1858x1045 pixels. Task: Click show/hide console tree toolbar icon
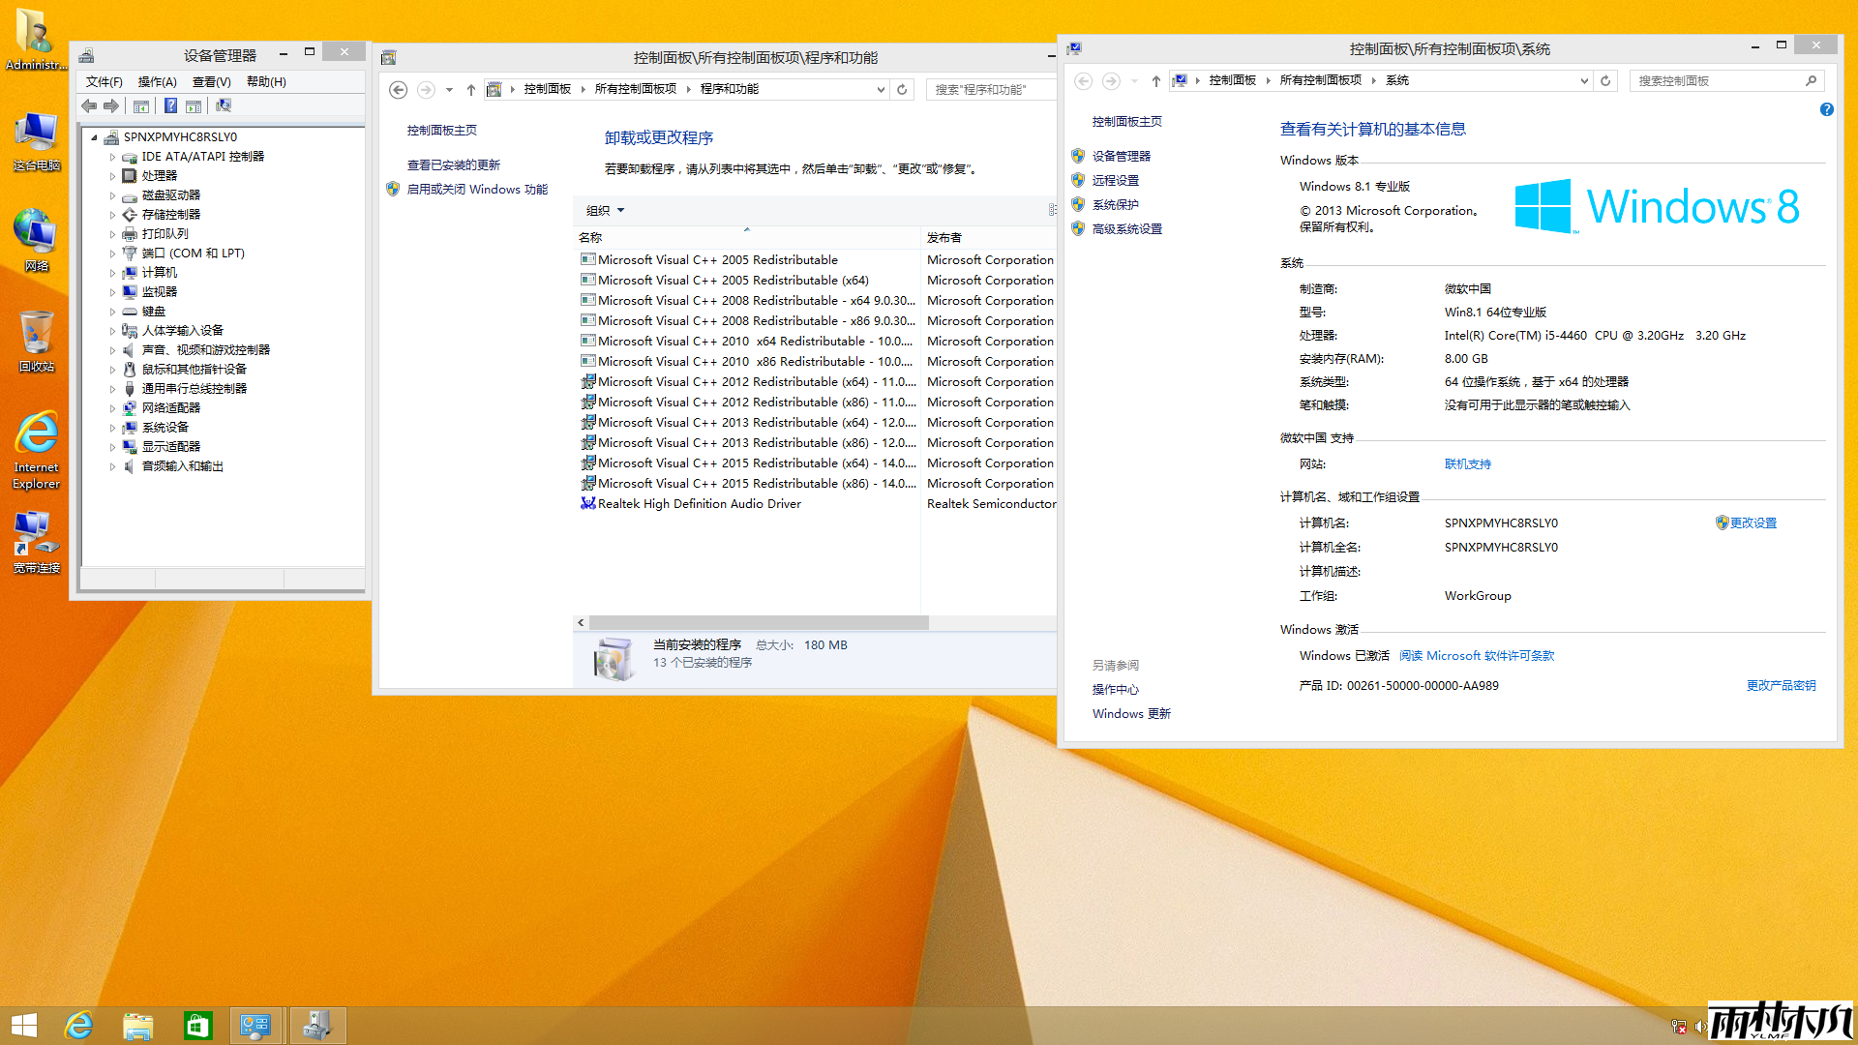point(141,105)
